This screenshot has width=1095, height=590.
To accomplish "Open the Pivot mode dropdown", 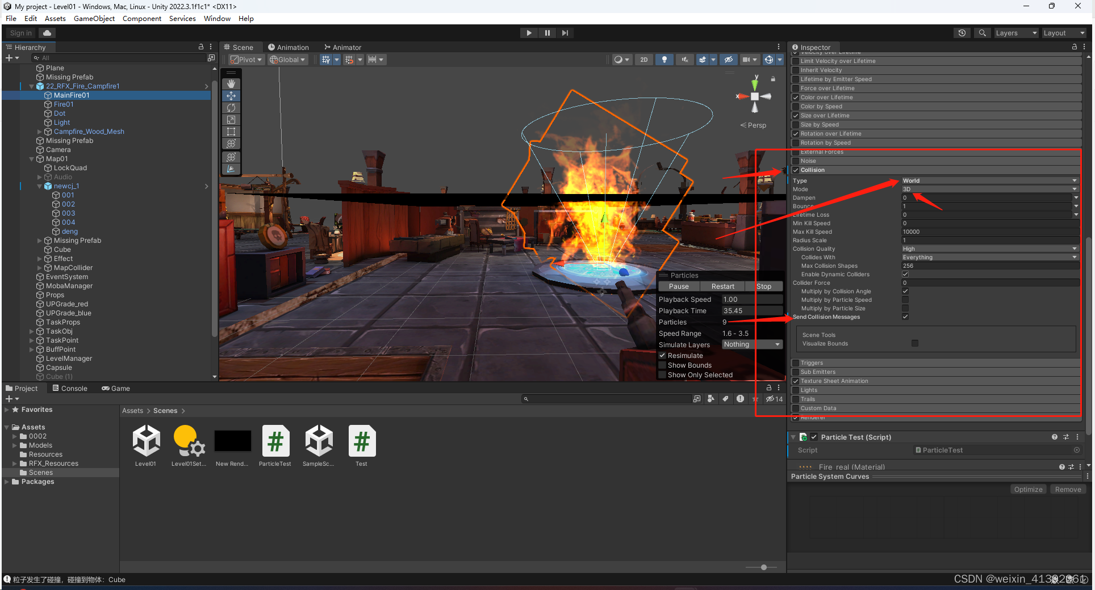I will (246, 60).
